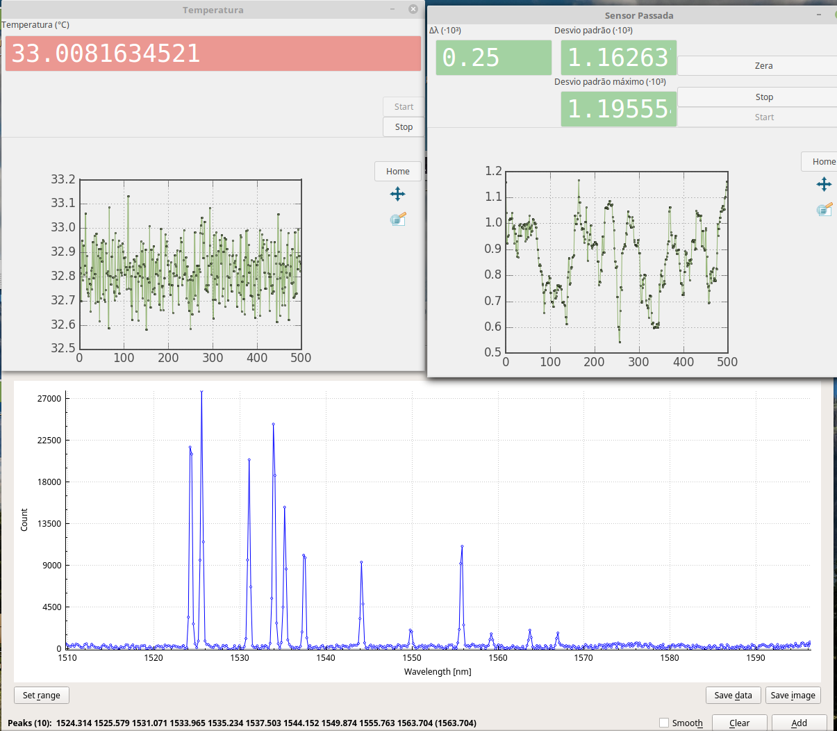The width and height of the screenshot is (837, 731).
Task: Click the edit plot icon in Temperatura window
Action: 398,219
